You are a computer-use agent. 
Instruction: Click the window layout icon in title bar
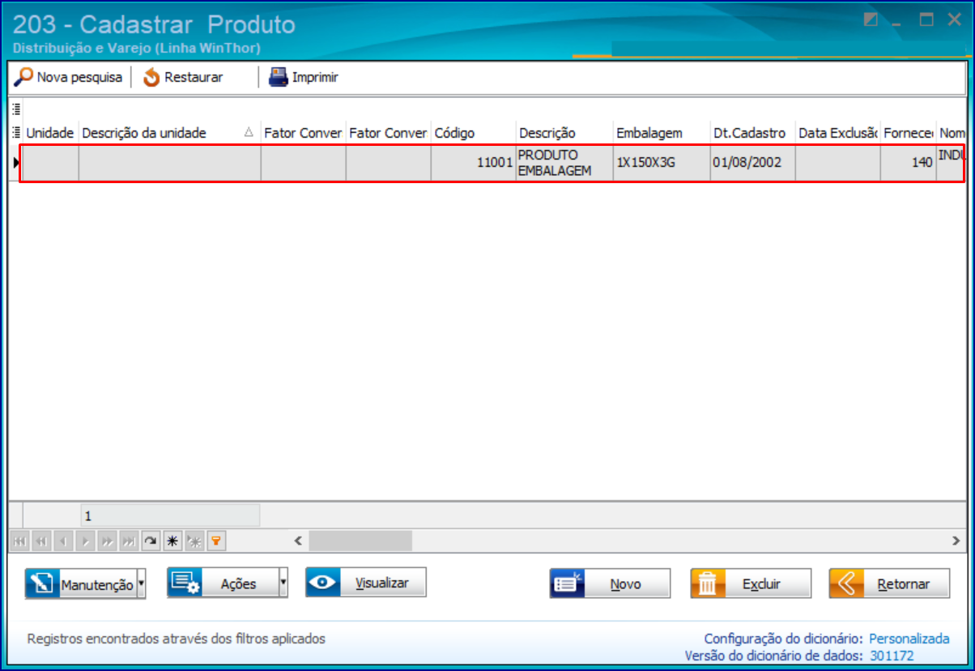[871, 20]
